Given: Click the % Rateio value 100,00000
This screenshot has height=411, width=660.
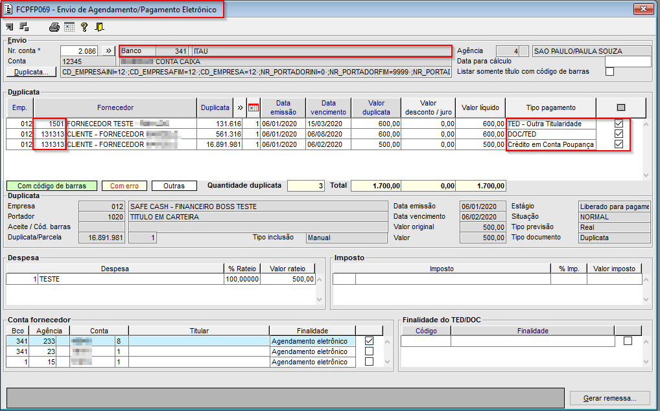Looking at the screenshot, I should coord(242,279).
